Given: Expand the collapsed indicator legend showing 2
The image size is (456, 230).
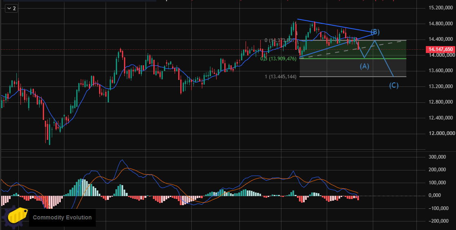Looking at the screenshot, I should pyautogui.click(x=11, y=9).
